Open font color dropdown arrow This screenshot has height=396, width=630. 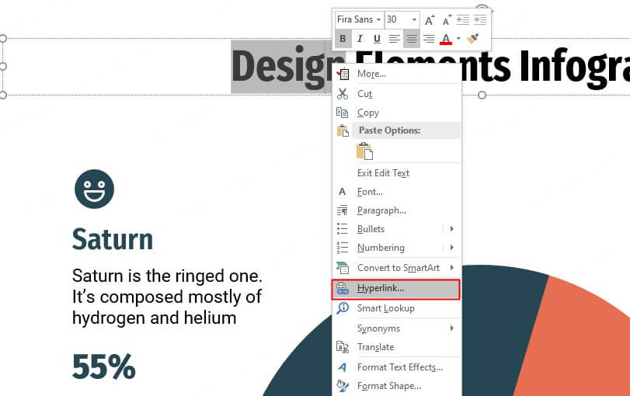coord(458,39)
